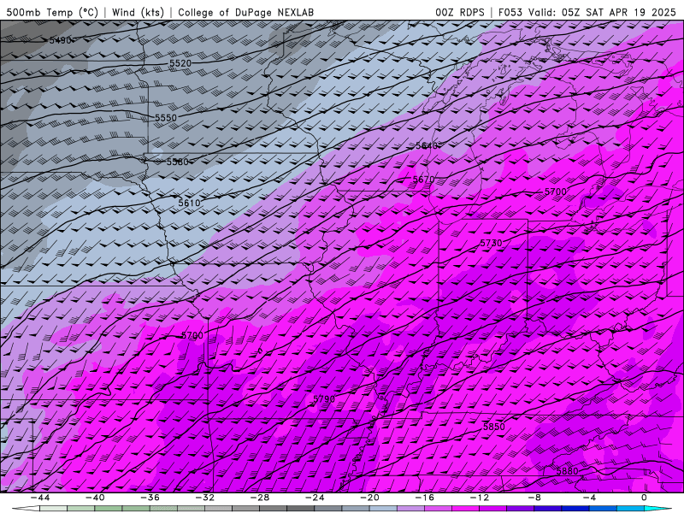
Task: Click the "F053 Valid: 05Z SAT APR 19 2025" text
Action: click(x=587, y=12)
